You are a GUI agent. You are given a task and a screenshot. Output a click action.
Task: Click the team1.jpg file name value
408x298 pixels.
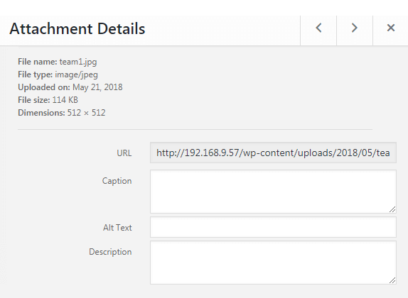click(78, 62)
